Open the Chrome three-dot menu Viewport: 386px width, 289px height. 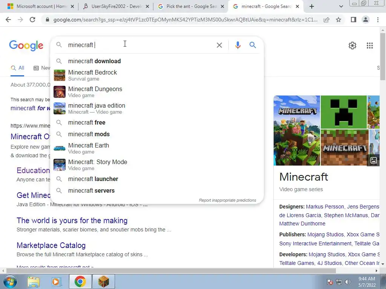point(378,20)
